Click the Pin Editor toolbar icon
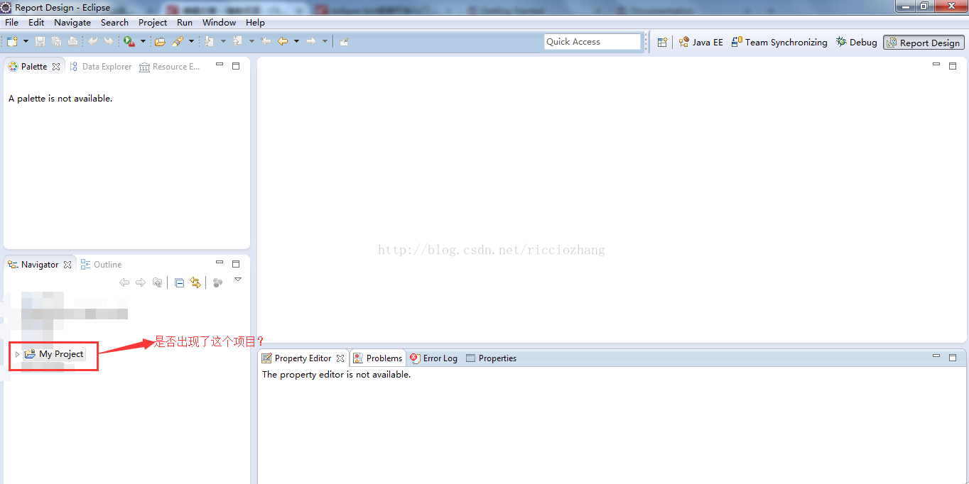The width and height of the screenshot is (969, 484). (345, 42)
